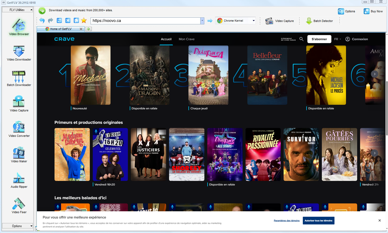Go to the browser home page
The width and height of the screenshot is (388, 233).
pos(76,21)
